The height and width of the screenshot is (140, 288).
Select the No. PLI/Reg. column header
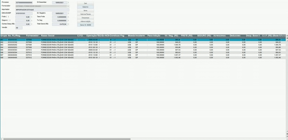[17, 36]
